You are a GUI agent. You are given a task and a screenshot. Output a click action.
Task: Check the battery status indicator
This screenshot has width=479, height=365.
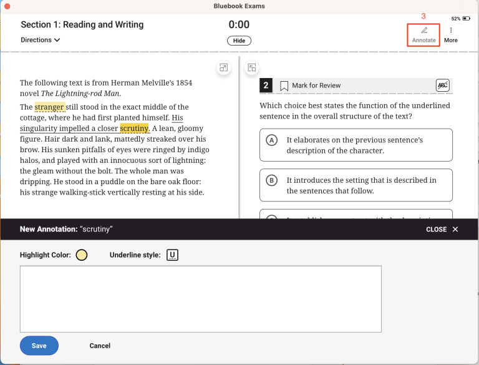(461, 19)
